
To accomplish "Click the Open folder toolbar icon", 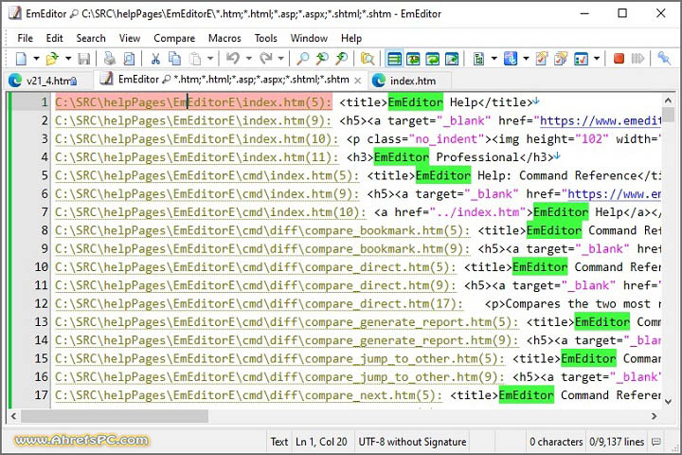I will point(52,59).
